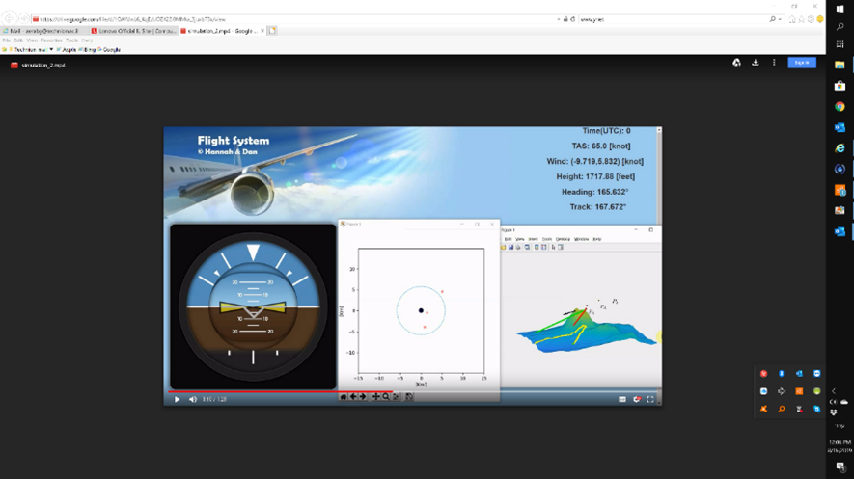Close the simulation_2.mp4 browser tab
The image size is (854, 479).
pos(262,31)
